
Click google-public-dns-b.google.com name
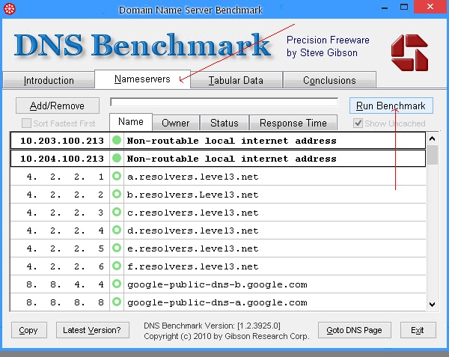(217, 284)
